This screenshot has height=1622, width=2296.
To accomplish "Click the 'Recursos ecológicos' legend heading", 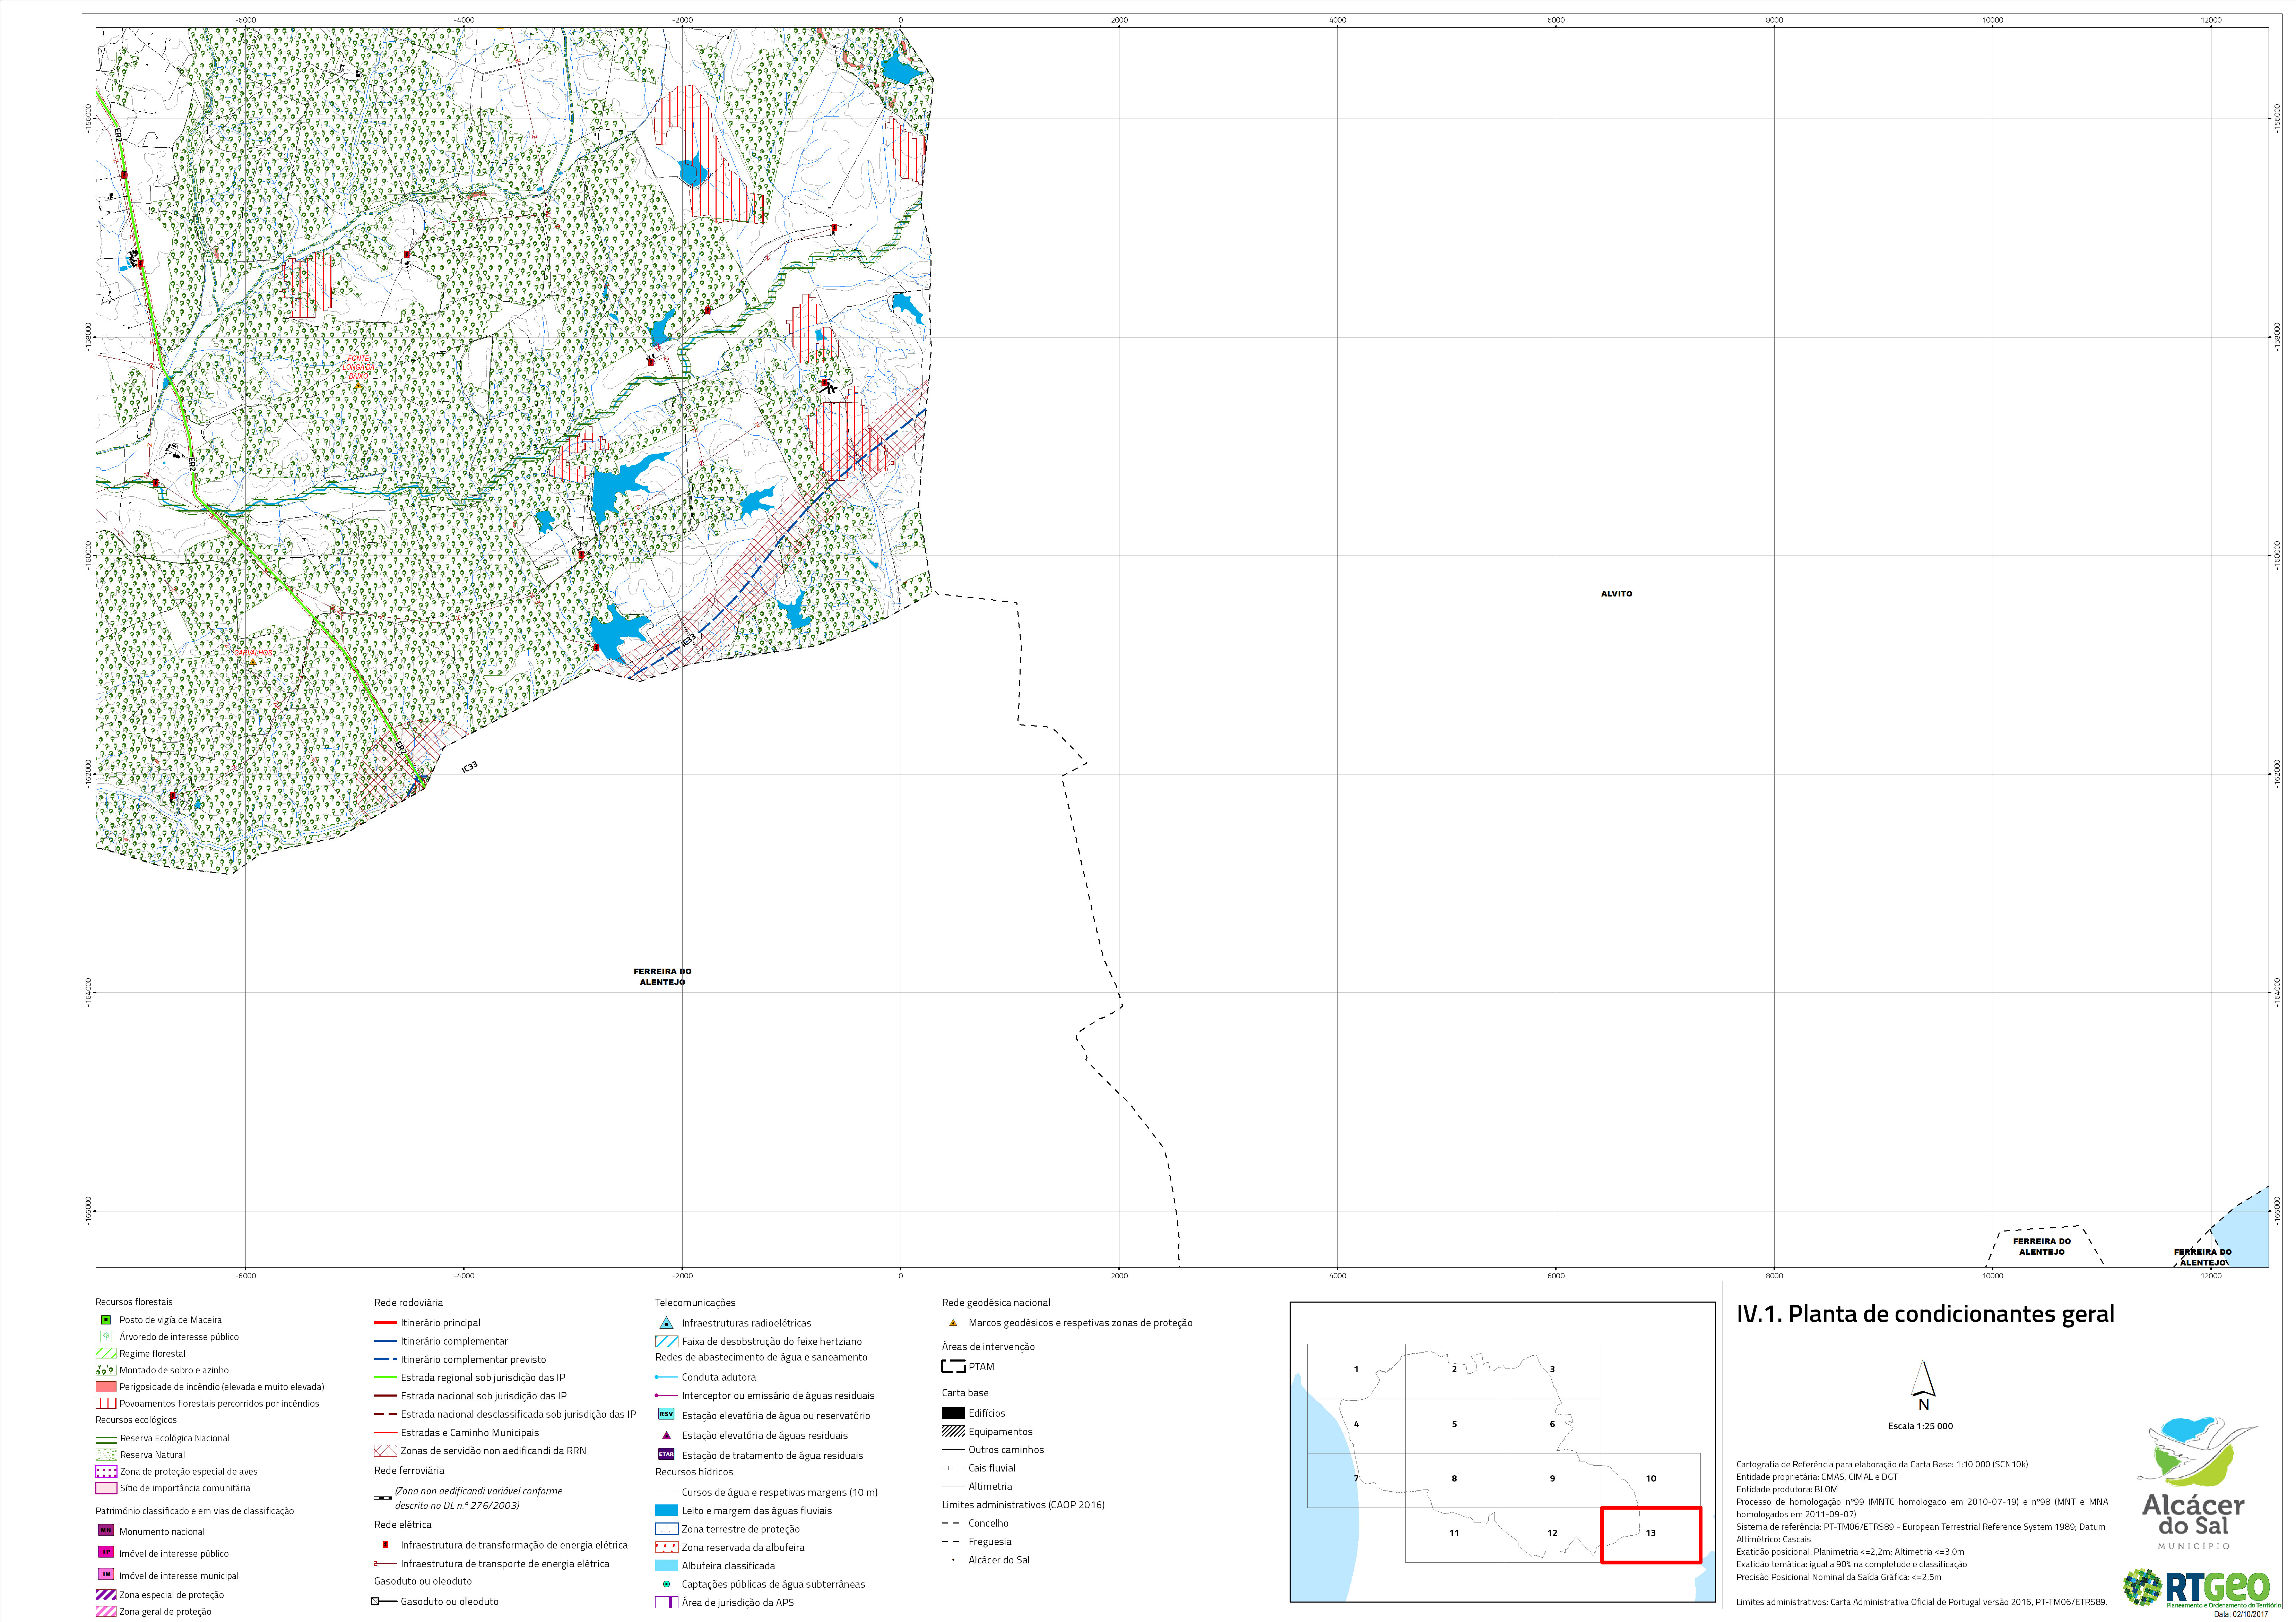I will tap(136, 1420).
